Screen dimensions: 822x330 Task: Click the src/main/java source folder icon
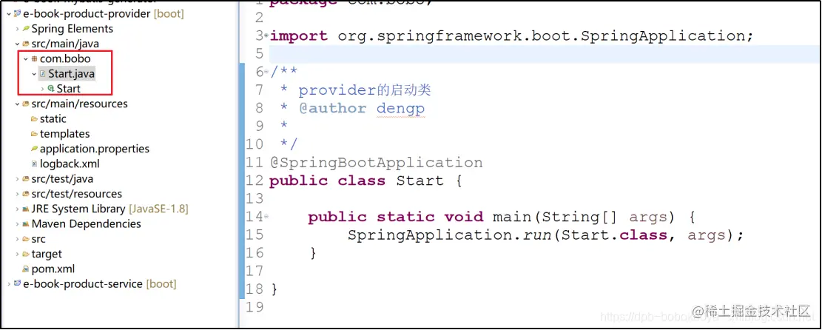tap(26, 44)
